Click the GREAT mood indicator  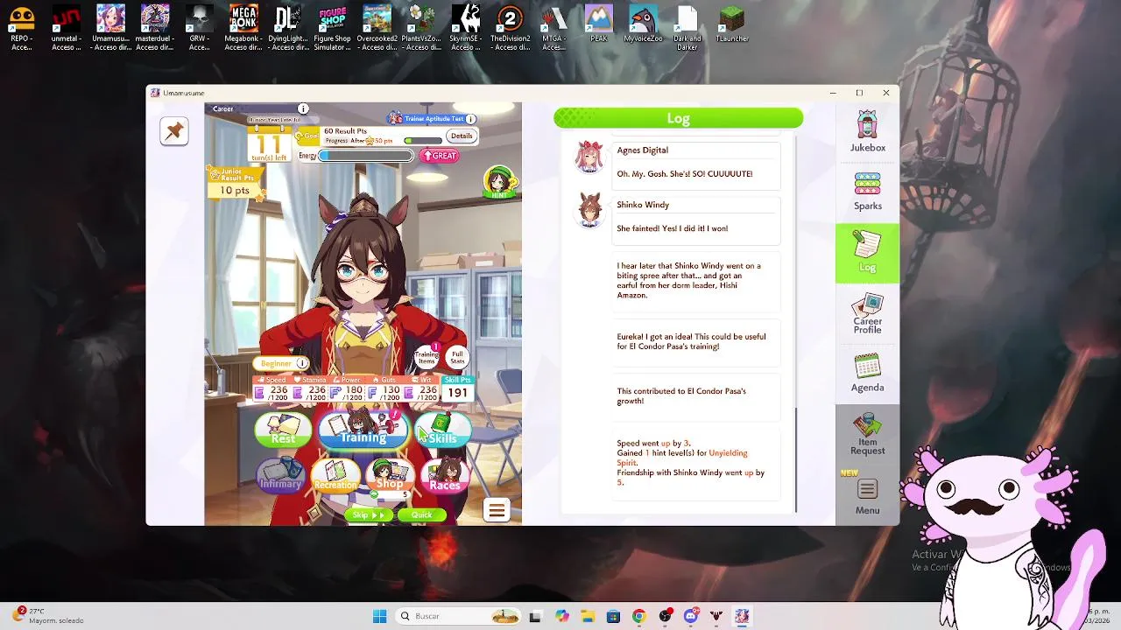pos(440,156)
